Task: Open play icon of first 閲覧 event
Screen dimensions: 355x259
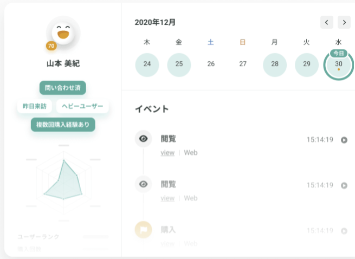Action: pos(344,140)
